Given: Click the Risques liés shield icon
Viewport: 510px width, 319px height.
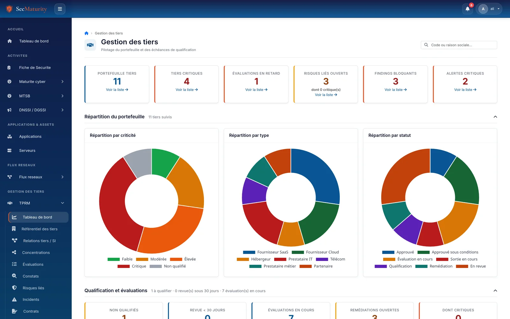Looking at the screenshot, I should coord(14,288).
